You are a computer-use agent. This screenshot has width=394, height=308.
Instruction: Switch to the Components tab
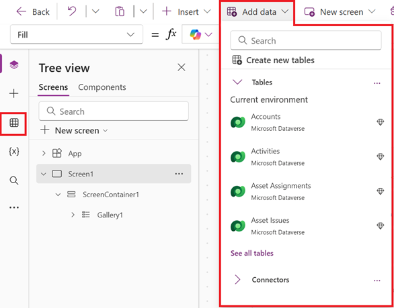click(x=102, y=87)
